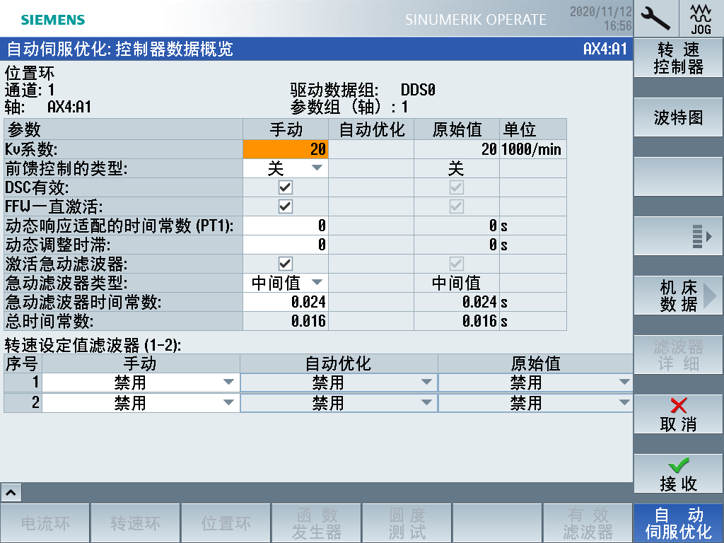Viewport: 724px width, 543px height.
Task: Click the JOG mode icon
Action: click(x=701, y=18)
